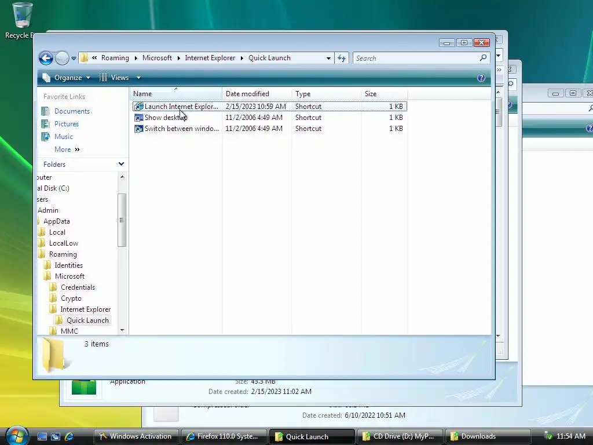Screen dimensions: 593x445
Task: Click Switch between windows taskbar icon
Action: click(x=56, y=436)
